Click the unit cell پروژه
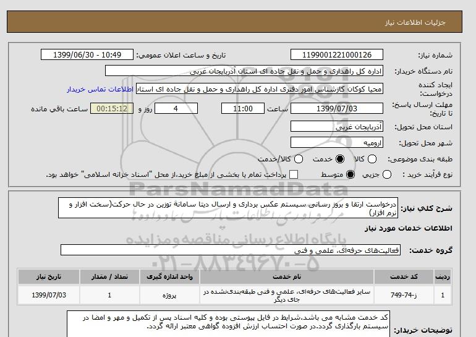The height and width of the screenshot is (337, 476). pos(170,295)
